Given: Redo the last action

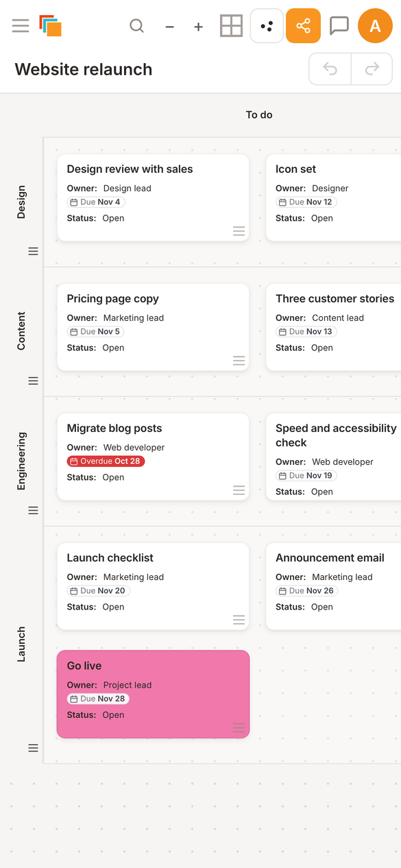Looking at the screenshot, I should tap(372, 69).
